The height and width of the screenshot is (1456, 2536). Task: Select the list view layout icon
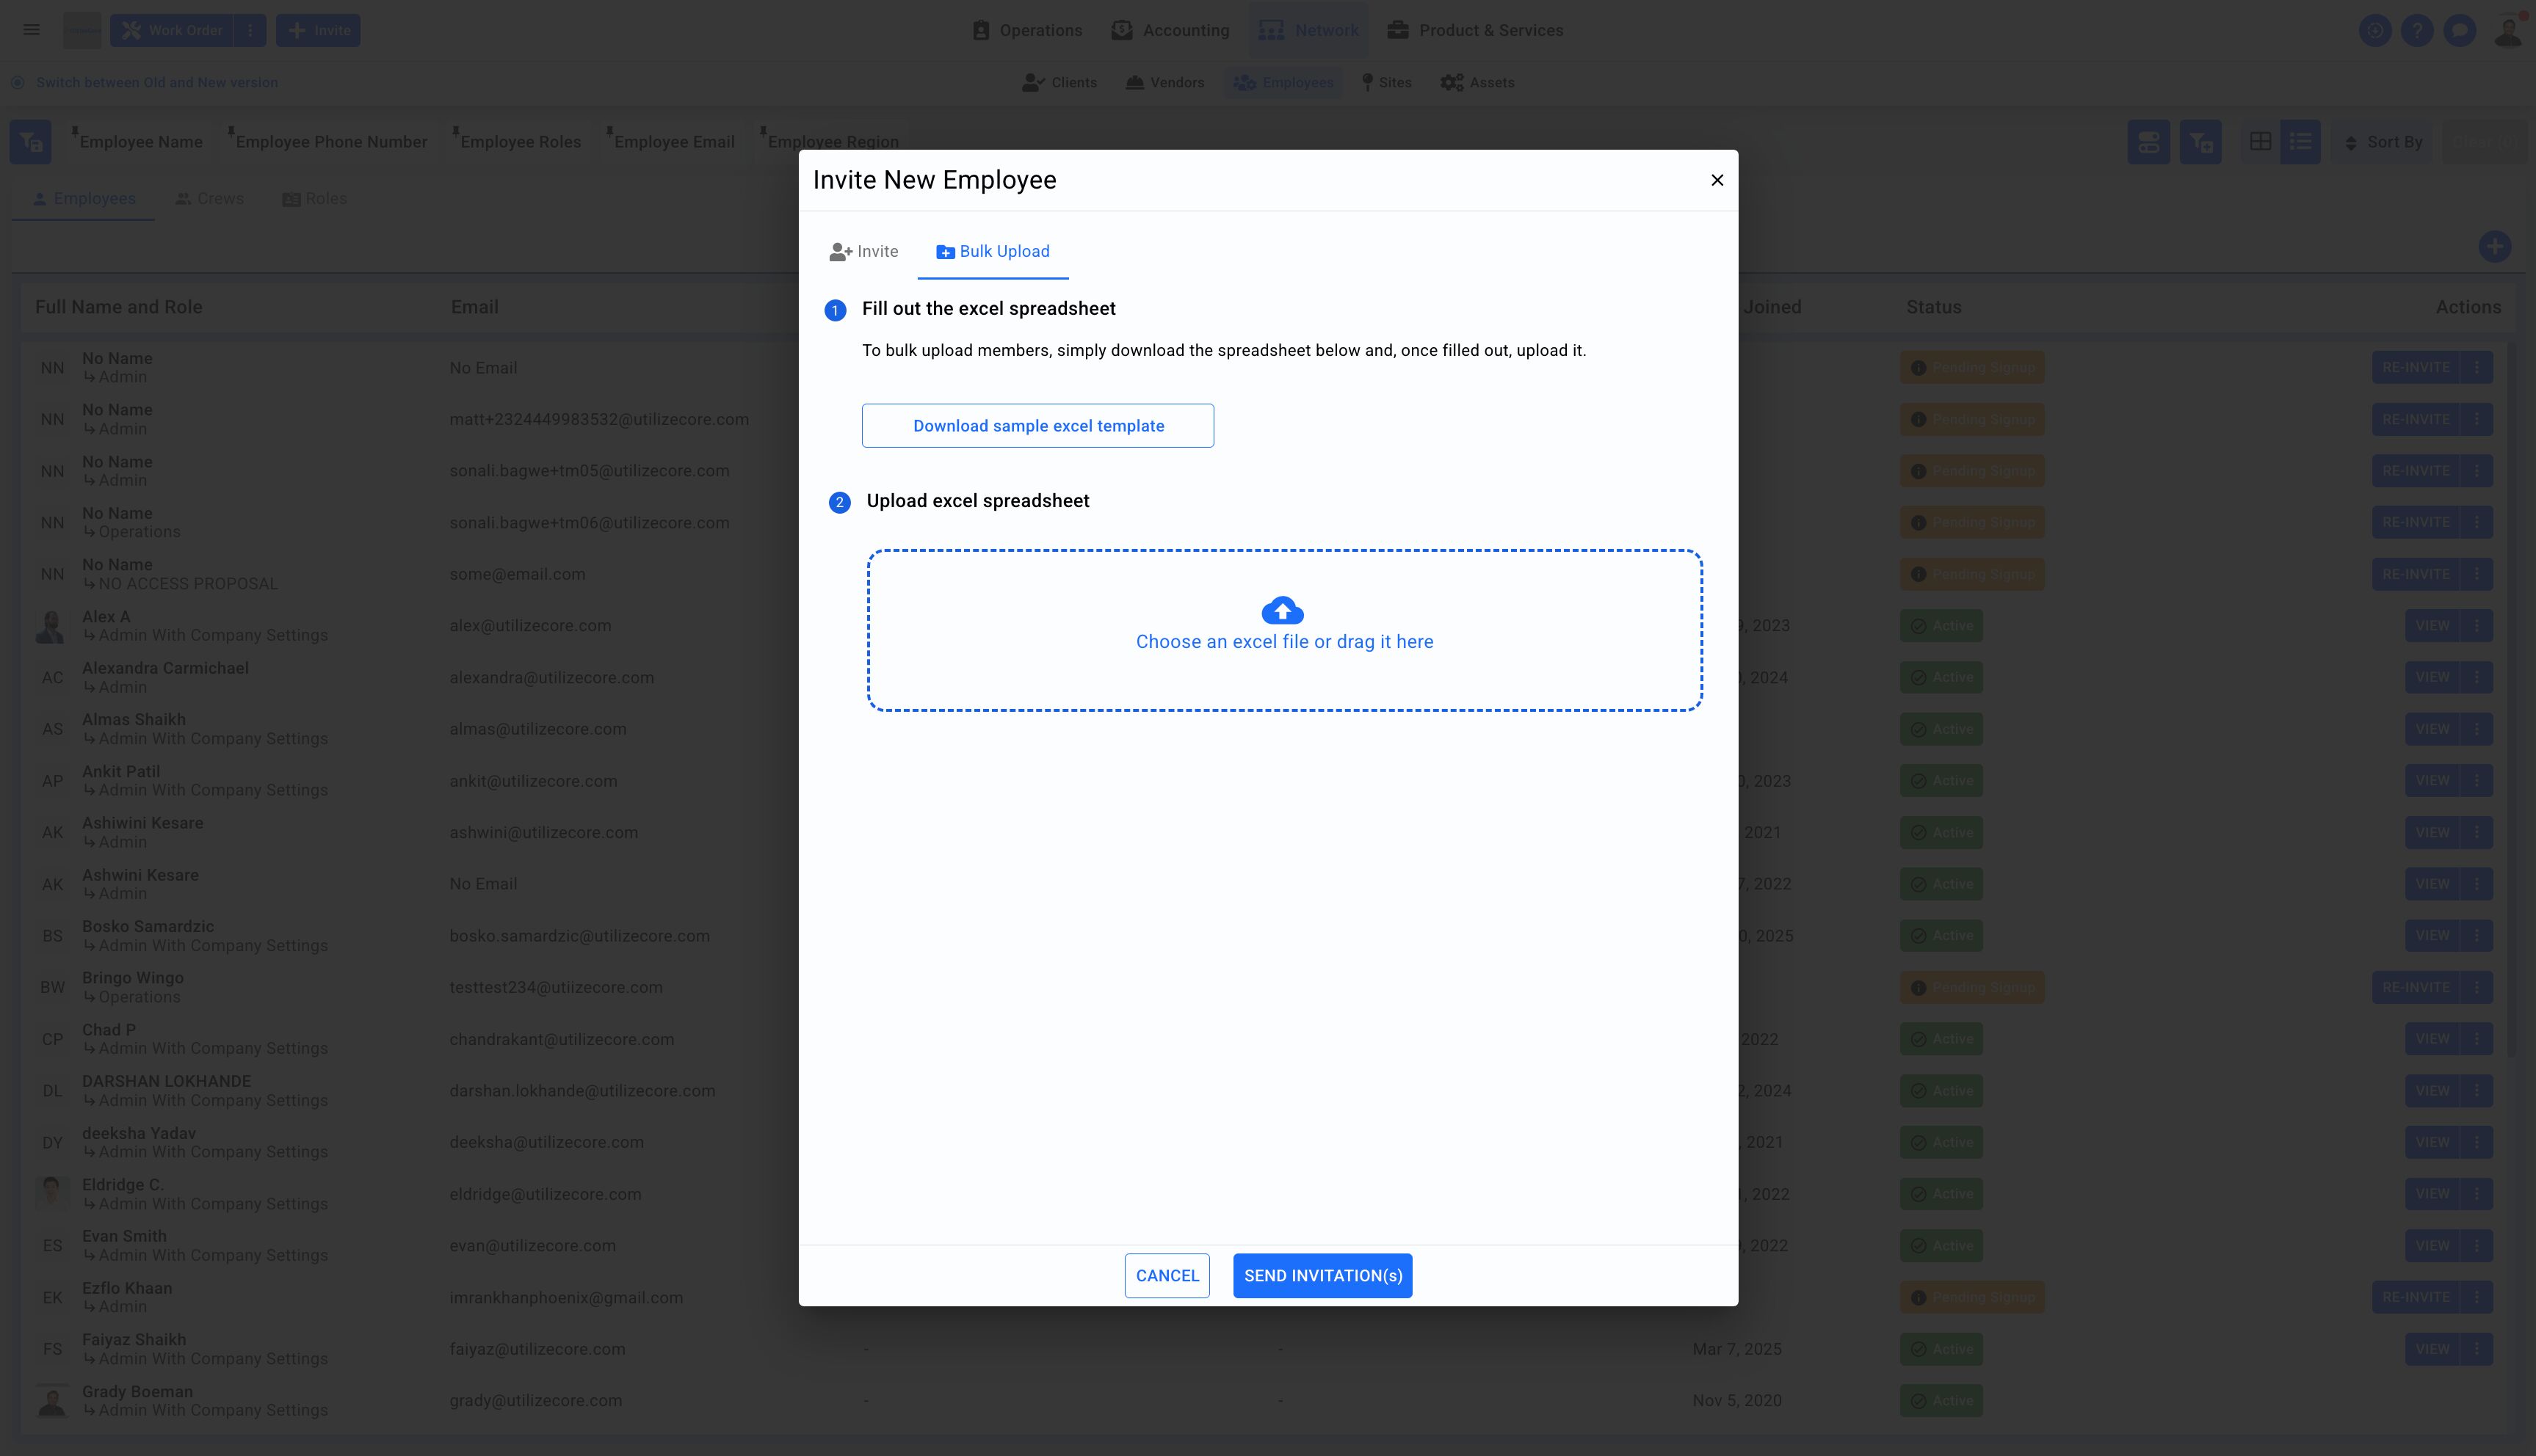[x=2300, y=142]
